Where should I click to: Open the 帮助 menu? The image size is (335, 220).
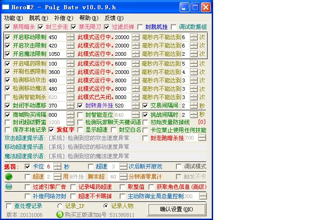point(85,18)
